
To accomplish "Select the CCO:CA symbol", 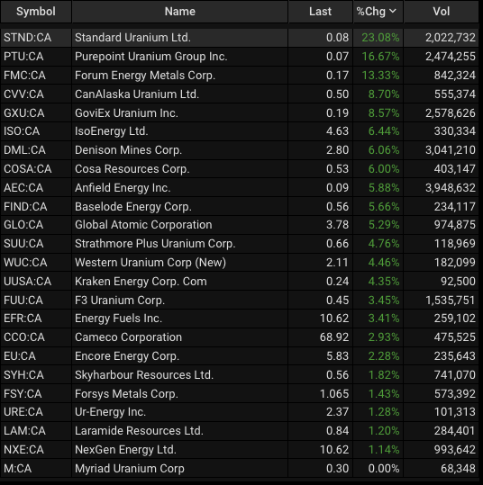I will 24,337.
